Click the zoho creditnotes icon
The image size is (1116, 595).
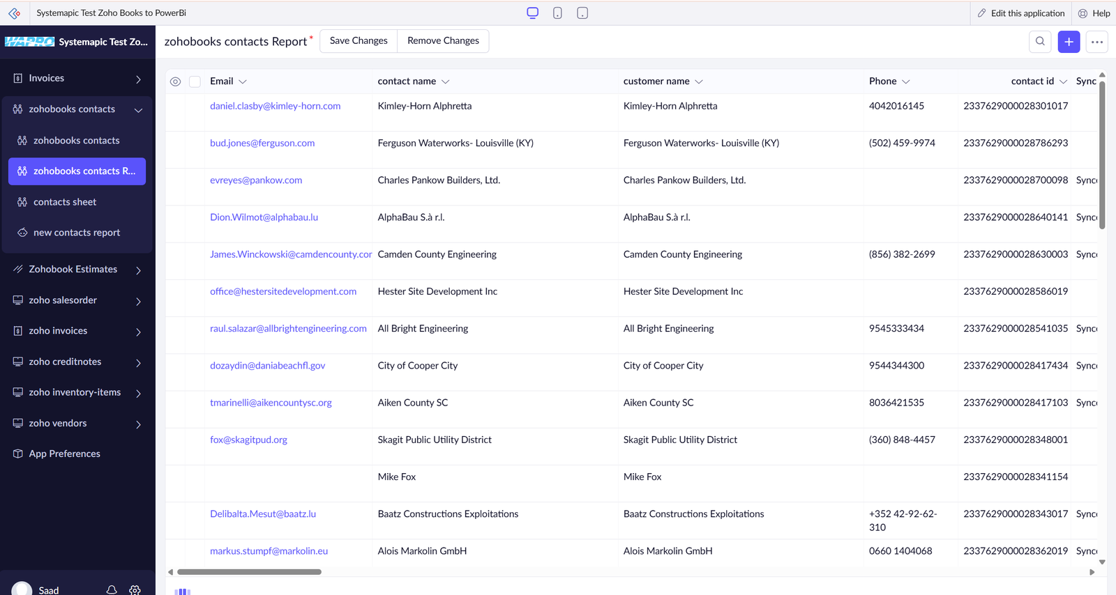tap(18, 362)
